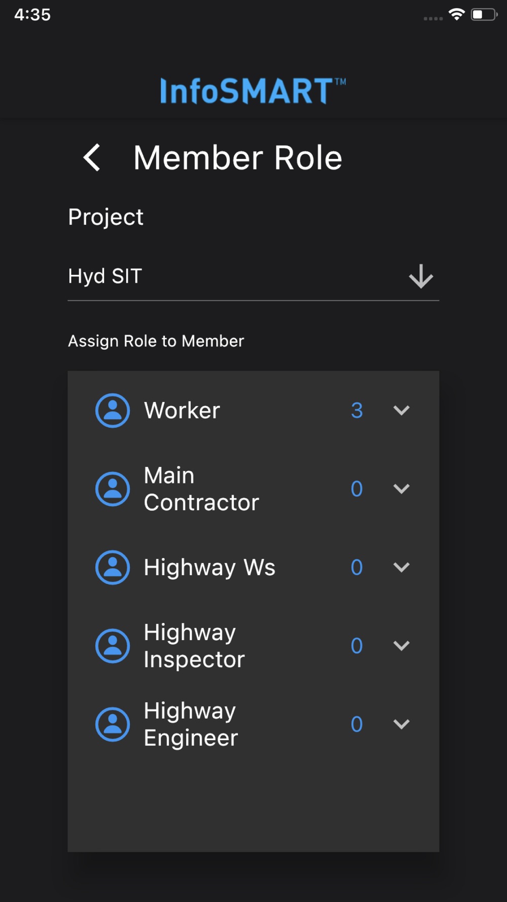
Task: Tap the Worker member count 3
Action: coord(357,410)
